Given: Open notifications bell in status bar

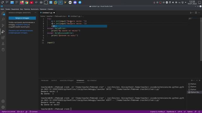Looking at the screenshot, I should (199, 112).
